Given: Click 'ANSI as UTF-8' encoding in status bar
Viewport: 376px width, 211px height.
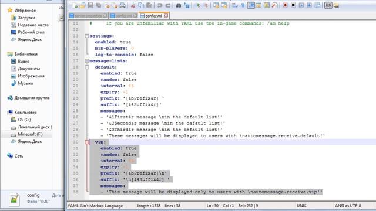Looking at the screenshot, I should coord(348,206).
